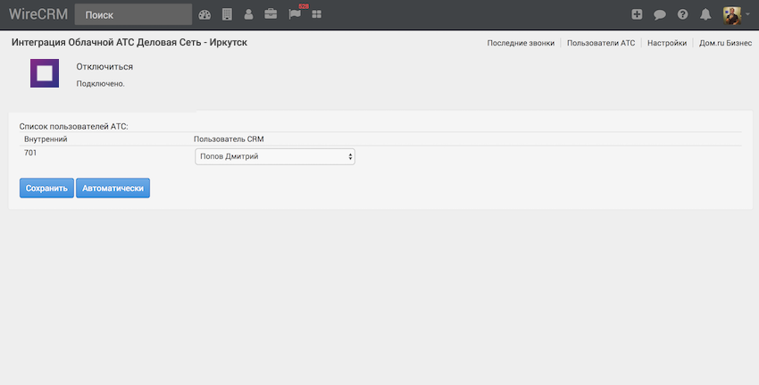
Task: Open the dashboard gauge icon
Action: 204,14
